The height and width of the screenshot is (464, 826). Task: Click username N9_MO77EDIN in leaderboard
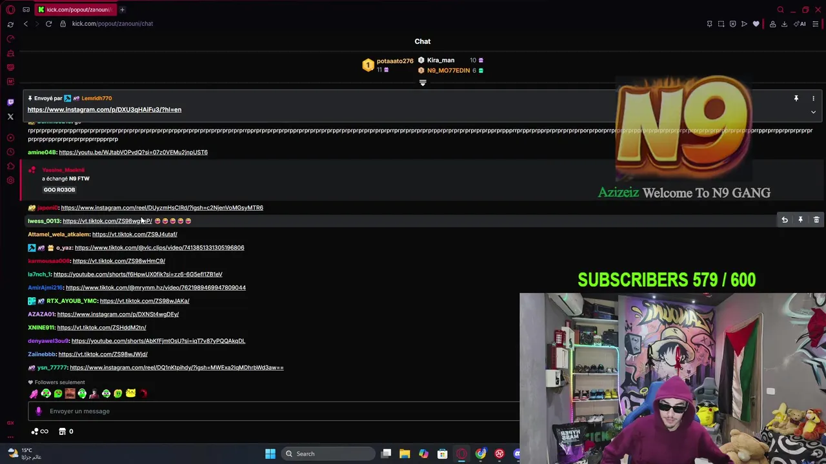[448, 71]
